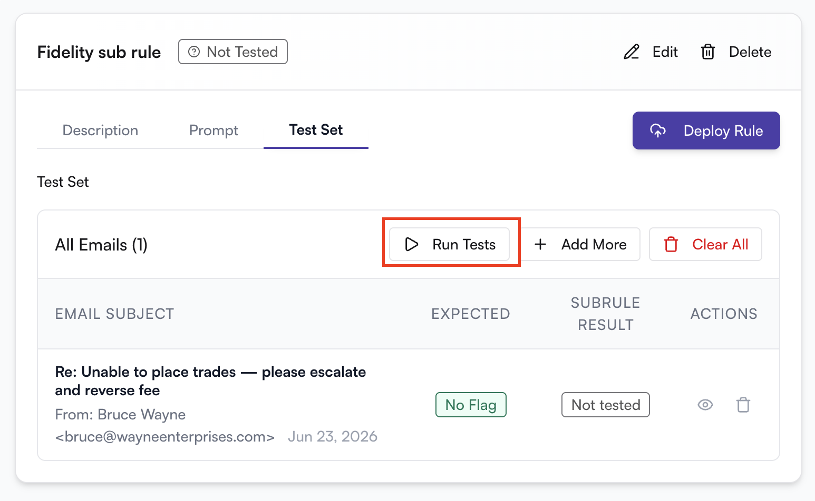Image resolution: width=815 pixels, height=501 pixels.
Task: Click the Deploy Rule button
Action: click(706, 131)
